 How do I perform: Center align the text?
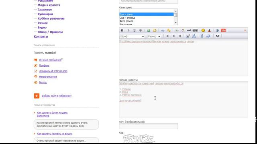coord(173,36)
